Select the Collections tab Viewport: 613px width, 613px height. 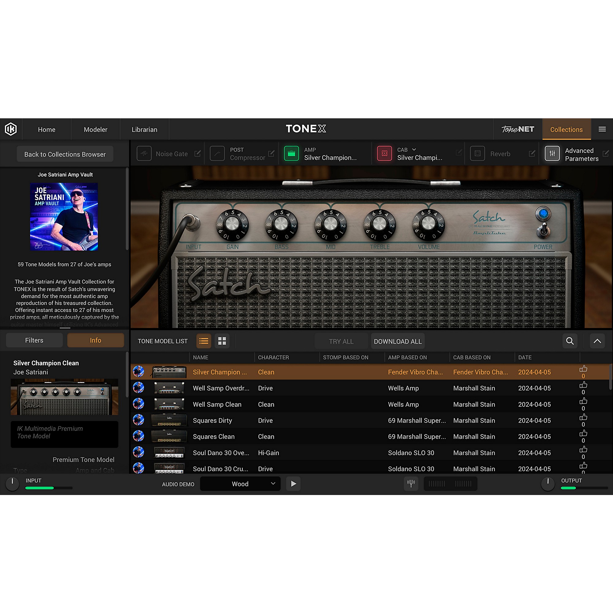566,129
